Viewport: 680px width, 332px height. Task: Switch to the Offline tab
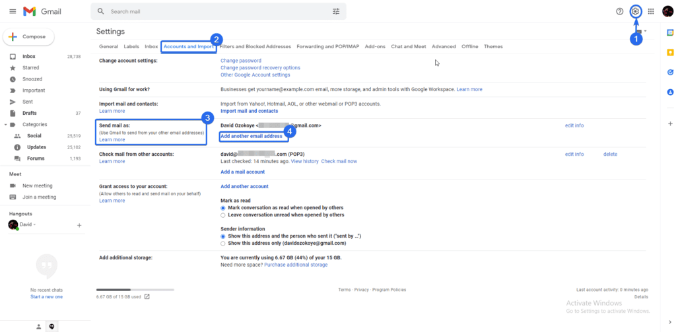pos(469,46)
